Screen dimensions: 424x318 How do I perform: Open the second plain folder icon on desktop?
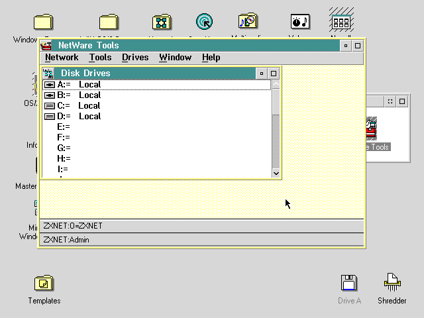109,22
